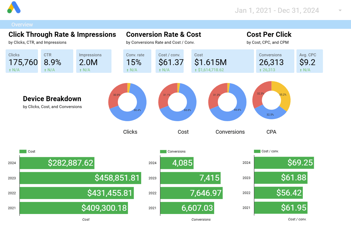Click the Cost scorecard showing $1.615M
Image resolution: width=351 pixels, height=230 pixels.
click(222, 61)
